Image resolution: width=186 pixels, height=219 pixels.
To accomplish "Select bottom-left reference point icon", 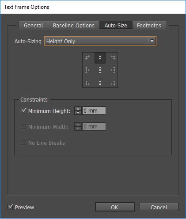I will coord(87,83).
